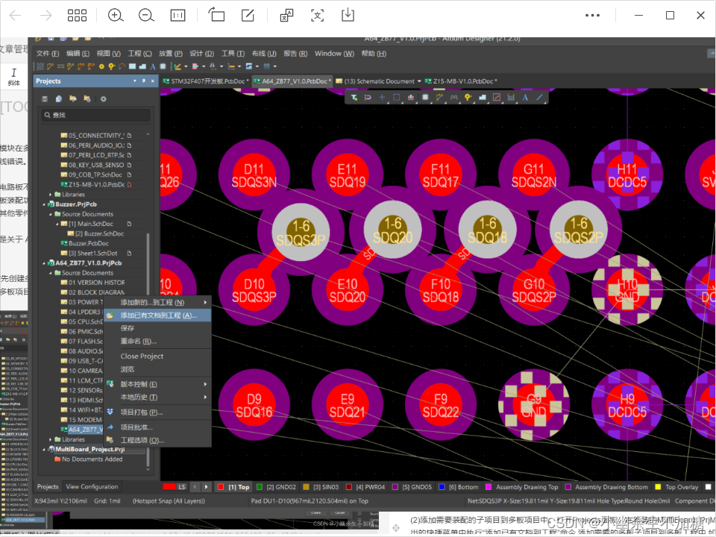Open the 文件 (F) menu
Viewport: 716px width, 537px height.
48,54
